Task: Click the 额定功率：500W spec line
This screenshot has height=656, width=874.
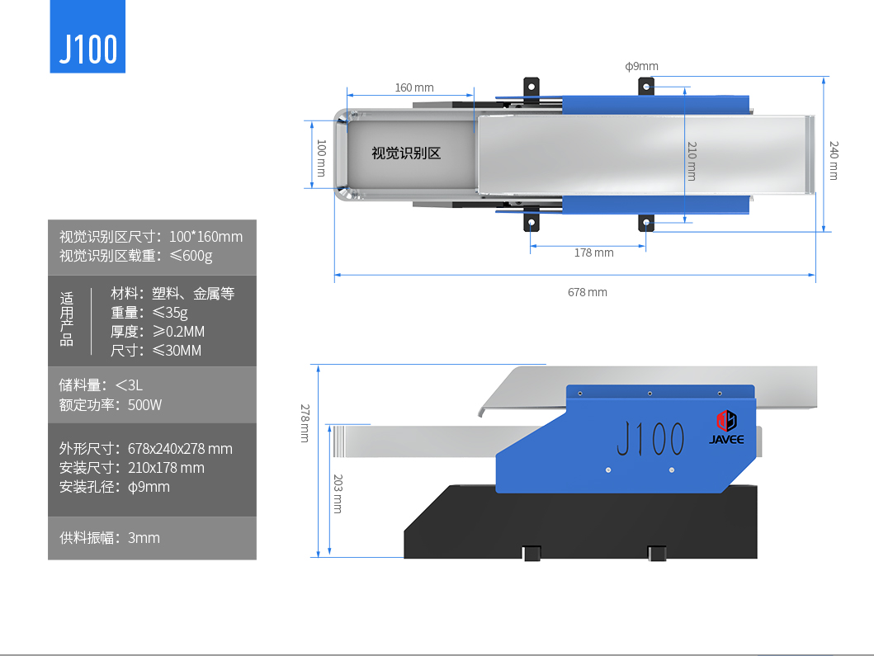Action: (x=111, y=405)
